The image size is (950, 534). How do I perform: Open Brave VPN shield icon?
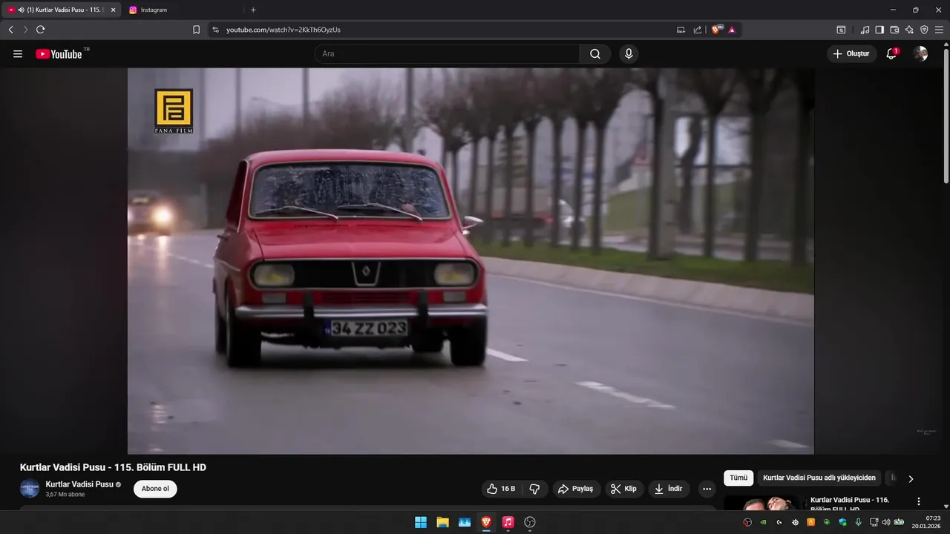tap(924, 30)
